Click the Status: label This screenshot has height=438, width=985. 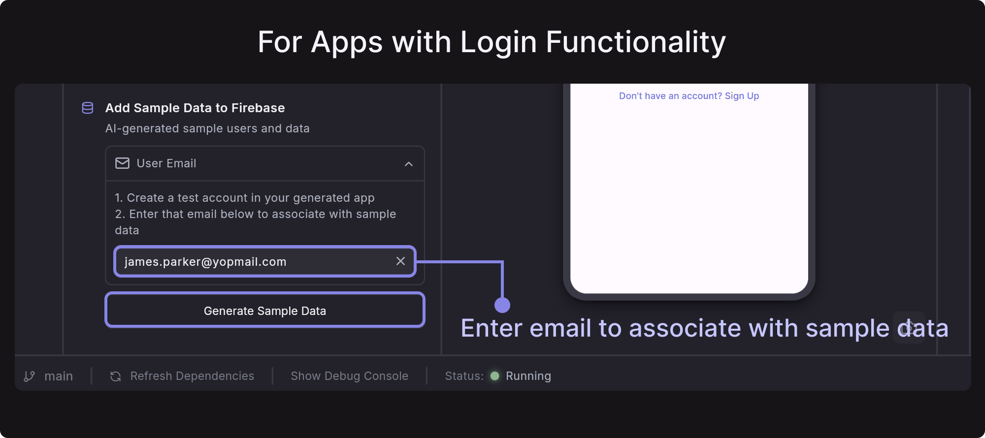464,376
